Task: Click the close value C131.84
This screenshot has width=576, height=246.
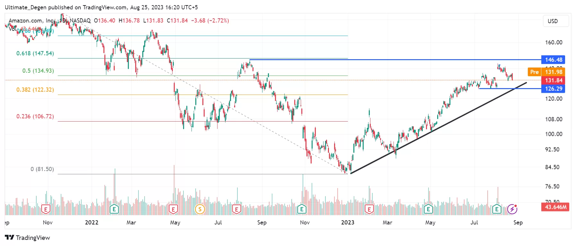Action: tap(177, 21)
